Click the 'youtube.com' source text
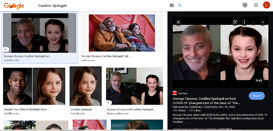The width and height of the screenshot is (273, 131). pyautogui.click(x=11, y=60)
